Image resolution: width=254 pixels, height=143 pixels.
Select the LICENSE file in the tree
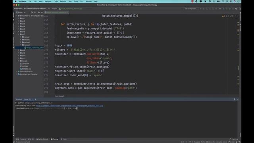[x=24, y=66]
